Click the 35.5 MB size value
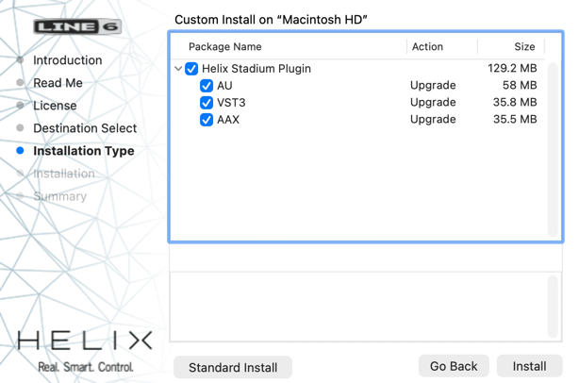Screen dimensions: 579x383 point(515,119)
